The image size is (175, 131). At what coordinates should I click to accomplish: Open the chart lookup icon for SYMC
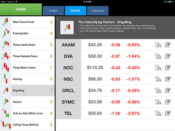tap(158, 102)
